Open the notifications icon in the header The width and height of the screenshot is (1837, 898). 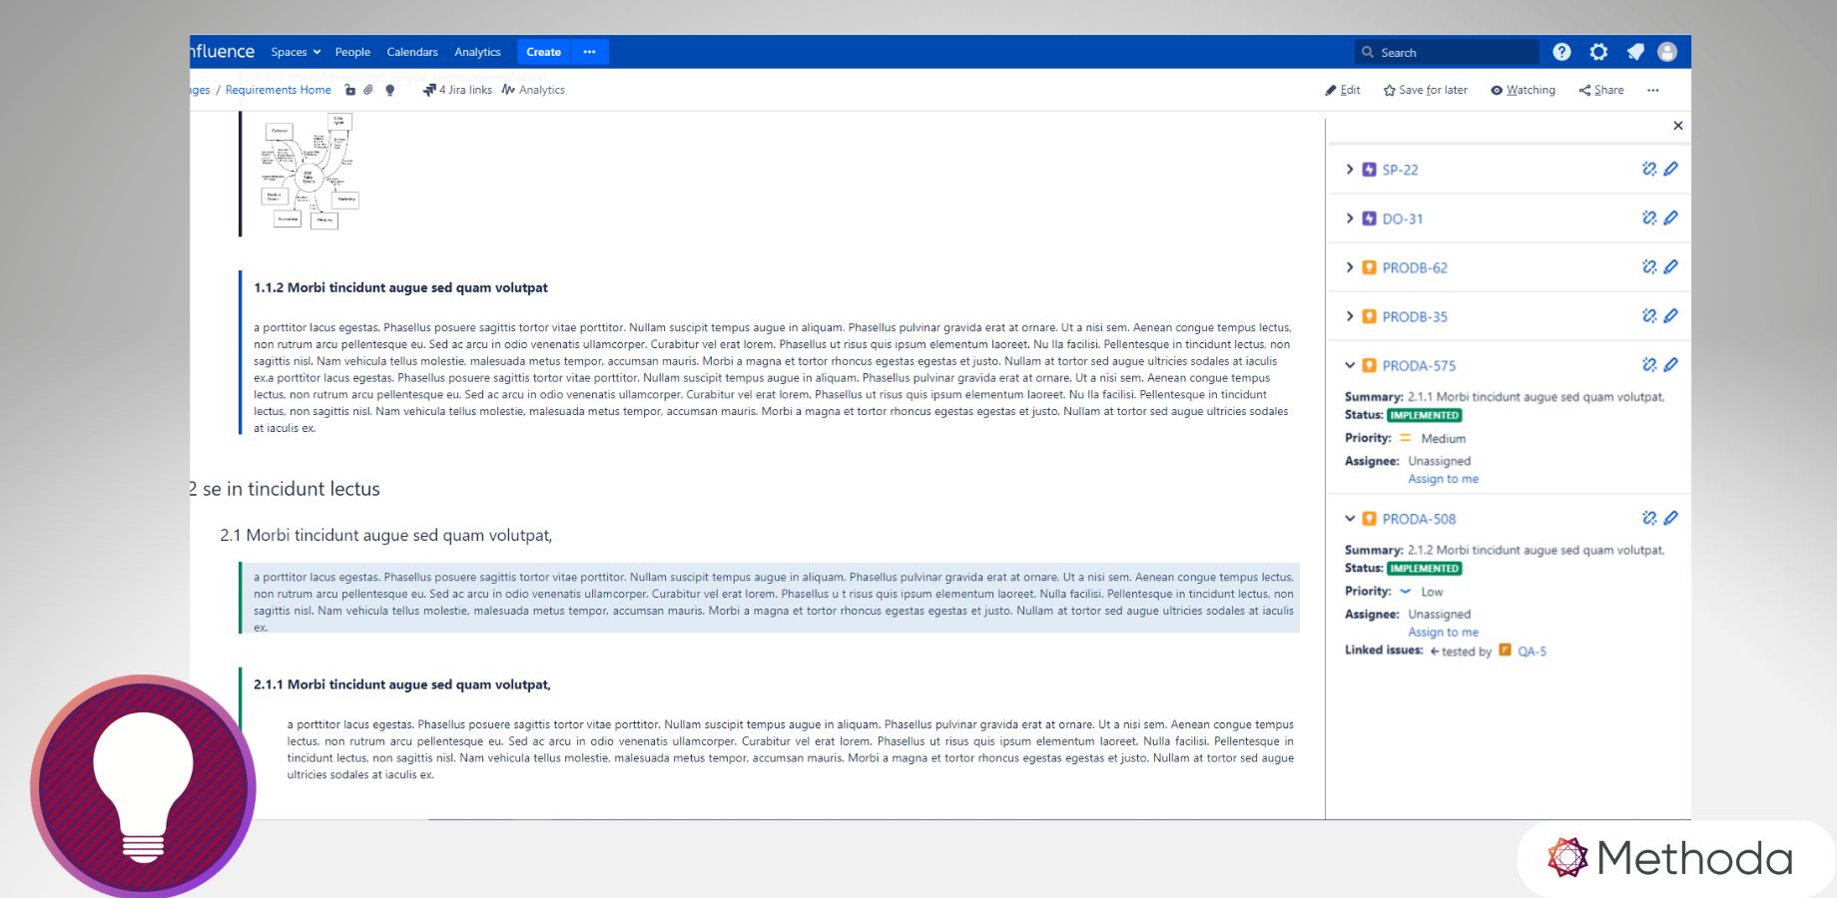(x=1635, y=52)
